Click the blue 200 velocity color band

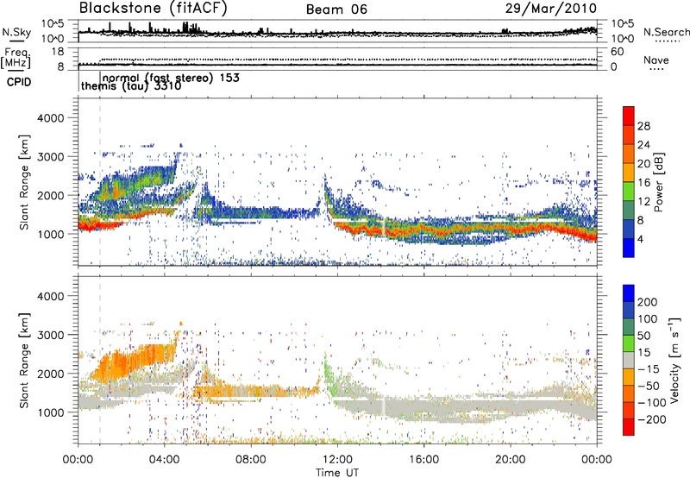coord(629,293)
